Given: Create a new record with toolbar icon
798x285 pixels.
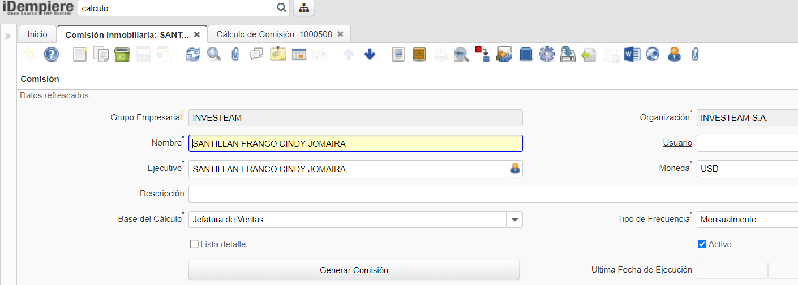Looking at the screenshot, I should [80, 54].
